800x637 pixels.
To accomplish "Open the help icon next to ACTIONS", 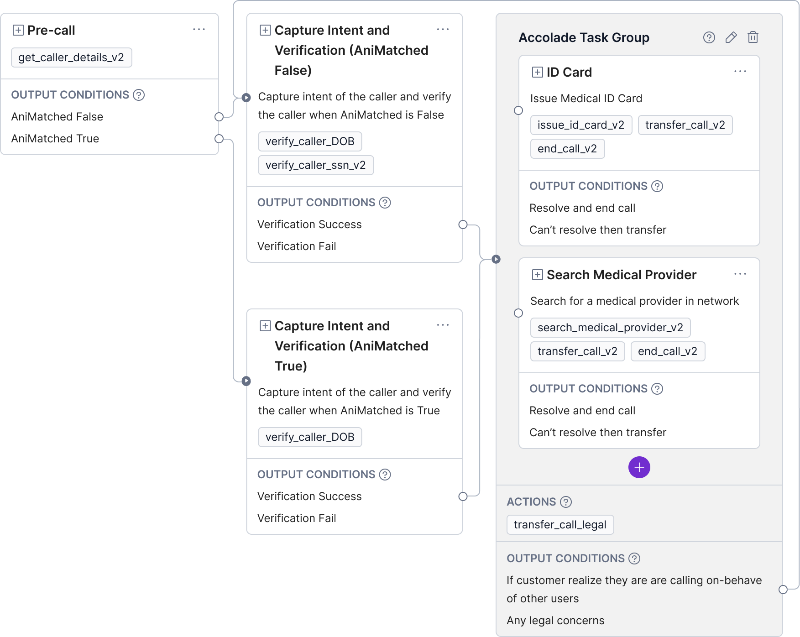I will (566, 502).
